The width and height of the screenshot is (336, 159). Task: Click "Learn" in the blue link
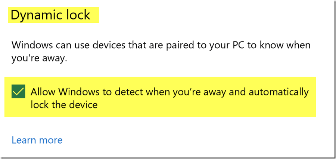pyautogui.click(x=24, y=140)
